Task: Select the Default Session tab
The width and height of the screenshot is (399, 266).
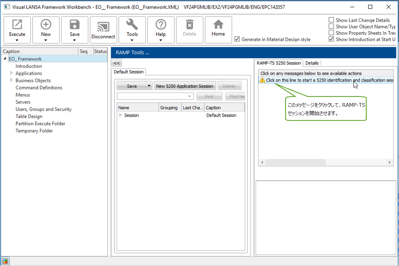Action: coord(128,72)
